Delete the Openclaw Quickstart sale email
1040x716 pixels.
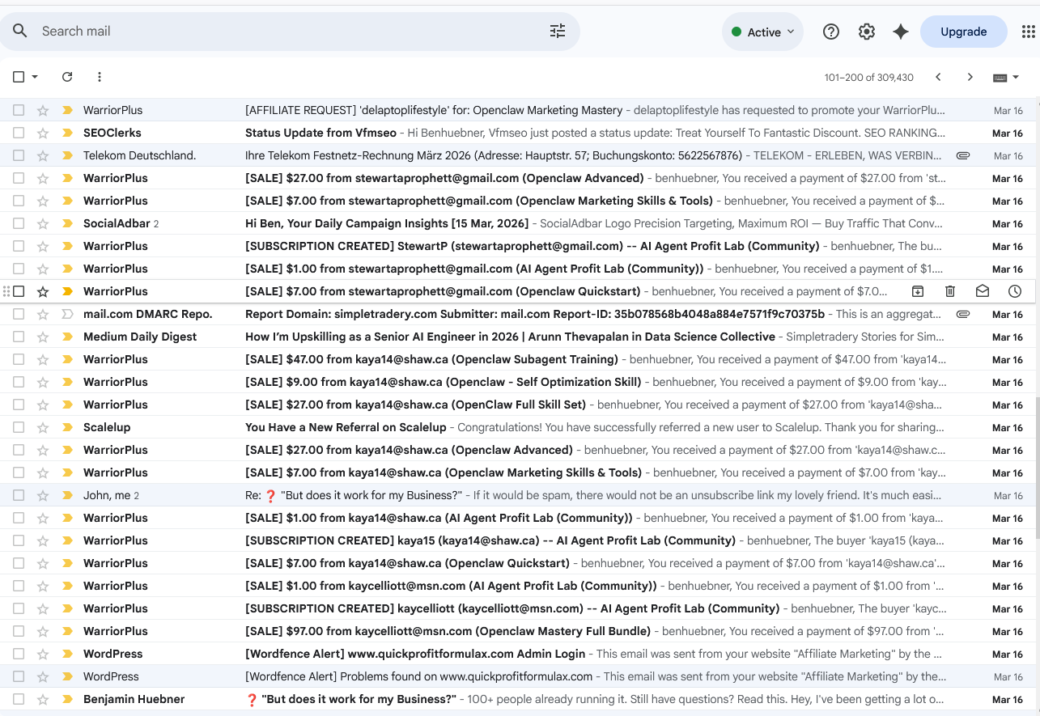(x=950, y=290)
